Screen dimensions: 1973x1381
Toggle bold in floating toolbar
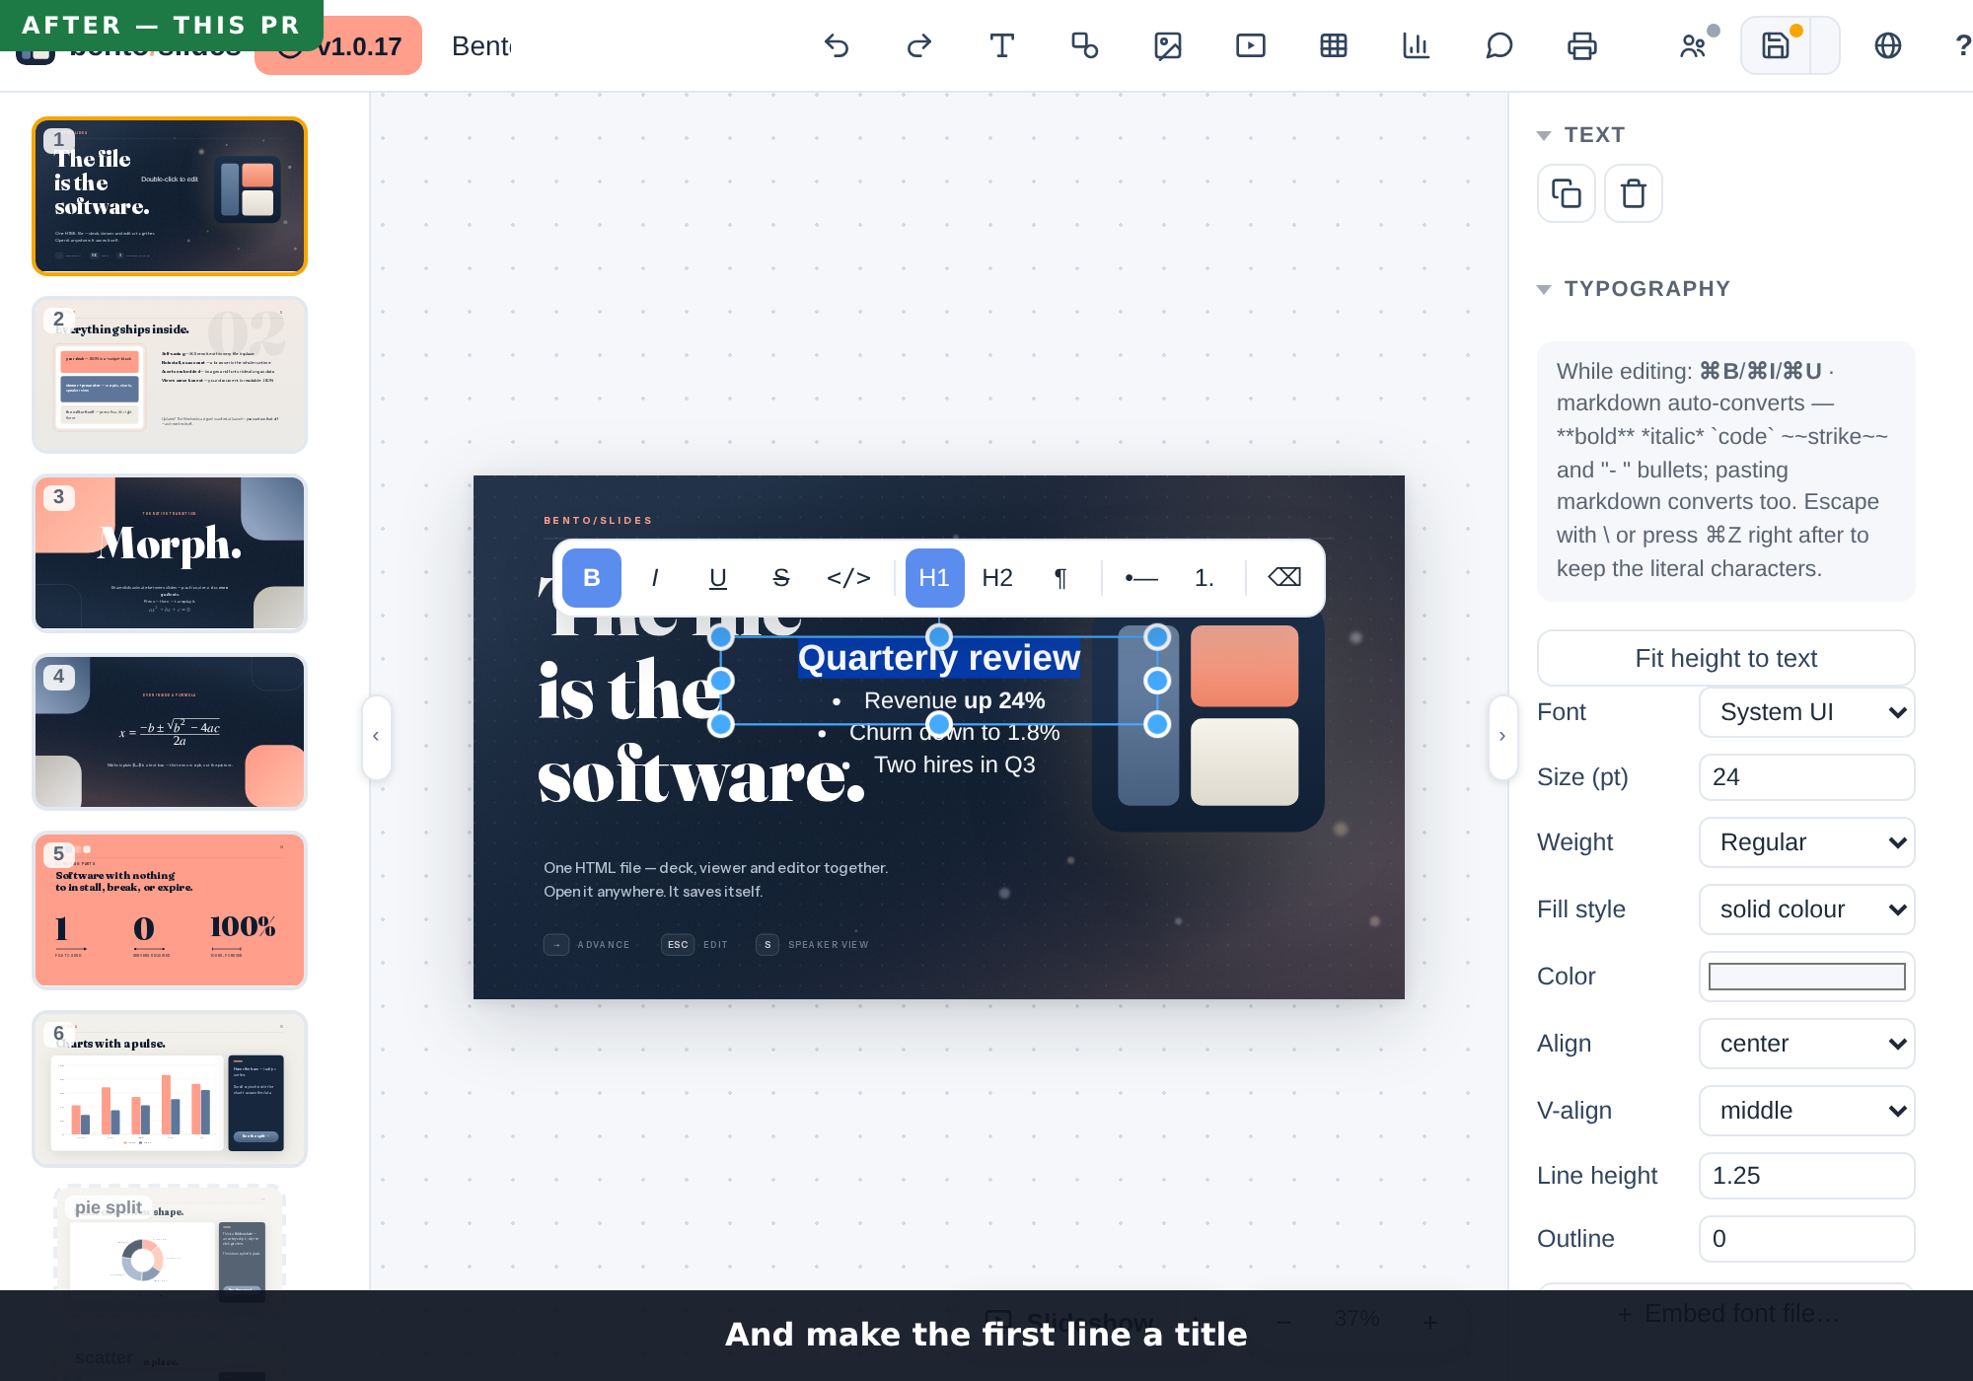coord(592,578)
